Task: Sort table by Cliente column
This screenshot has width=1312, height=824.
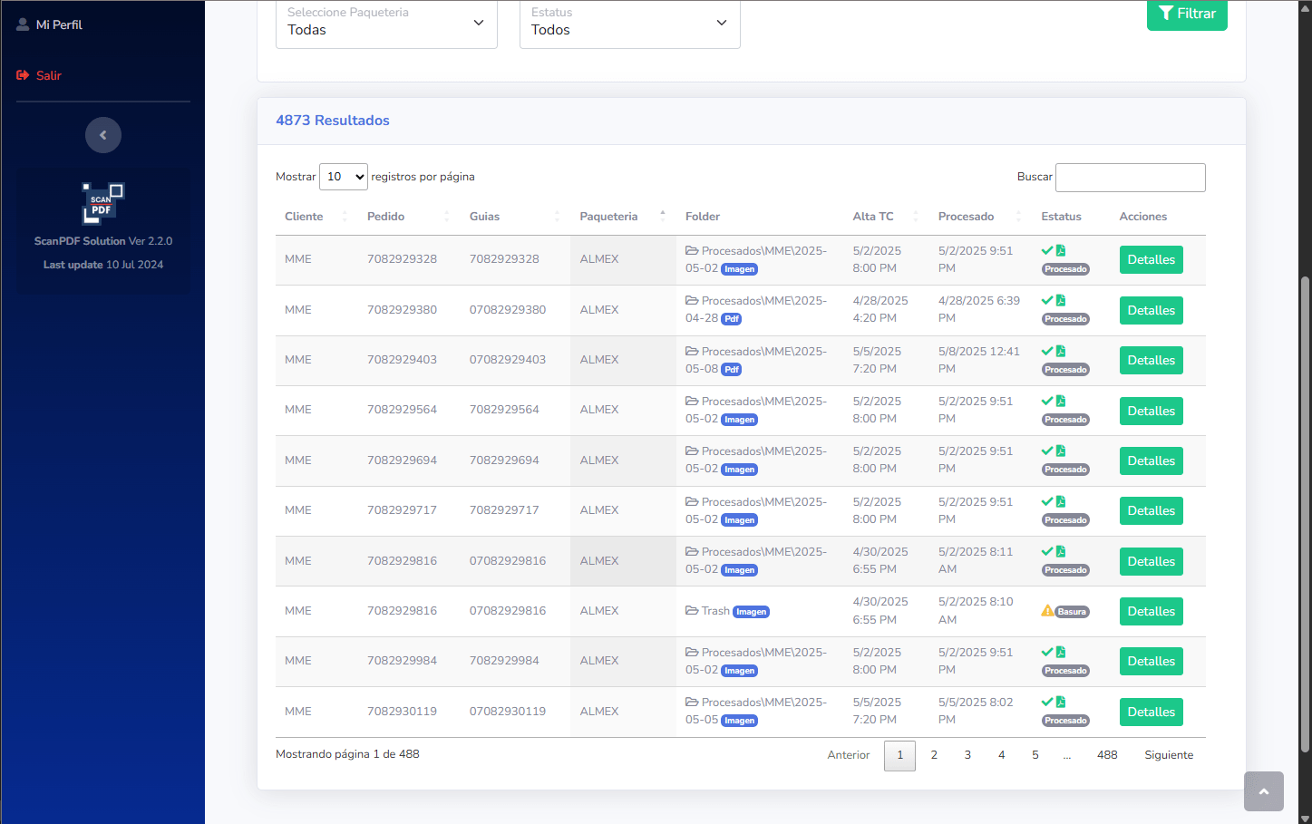Action: tap(316, 217)
